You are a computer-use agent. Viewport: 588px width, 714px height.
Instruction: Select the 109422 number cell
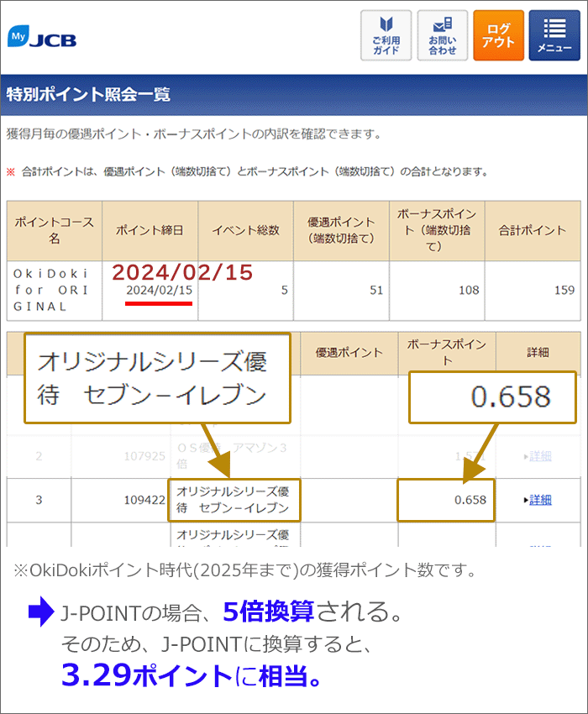(121, 500)
